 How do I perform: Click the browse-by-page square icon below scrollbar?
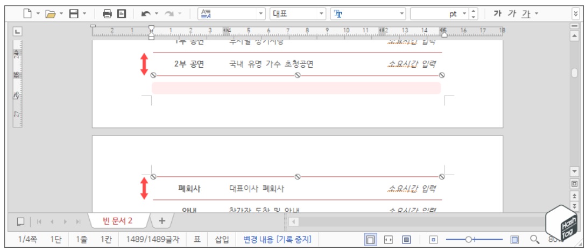[x=574, y=184]
